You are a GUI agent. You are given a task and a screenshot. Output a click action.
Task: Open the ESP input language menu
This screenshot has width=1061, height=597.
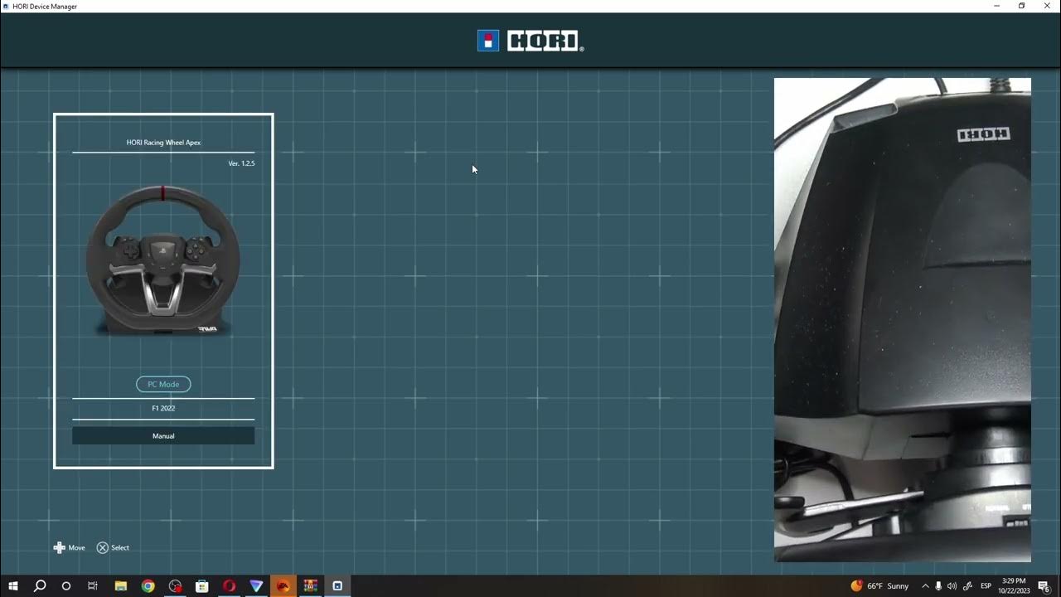click(x=986, y=586)
